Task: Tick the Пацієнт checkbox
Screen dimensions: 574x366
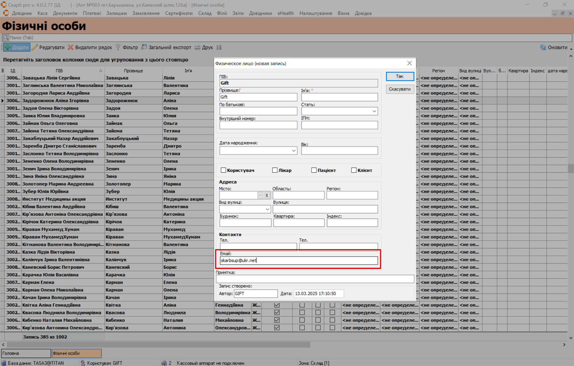Action: 314,170
